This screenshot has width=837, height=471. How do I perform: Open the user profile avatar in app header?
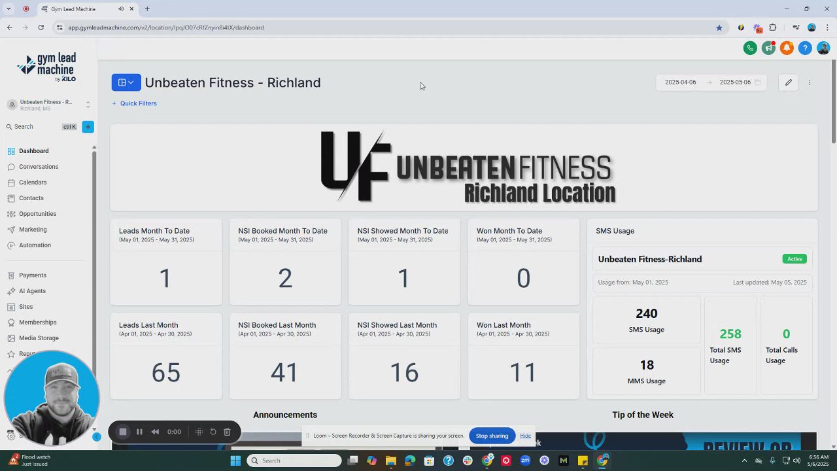(x=823, y=48)
